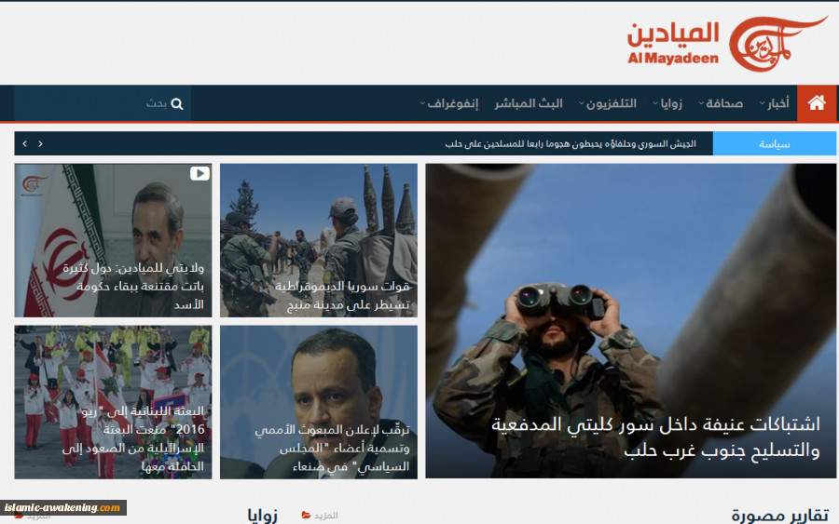Select البث المباشر live stream tab
Viewport: 839px width, 524px height.
(x=528, y=103)
